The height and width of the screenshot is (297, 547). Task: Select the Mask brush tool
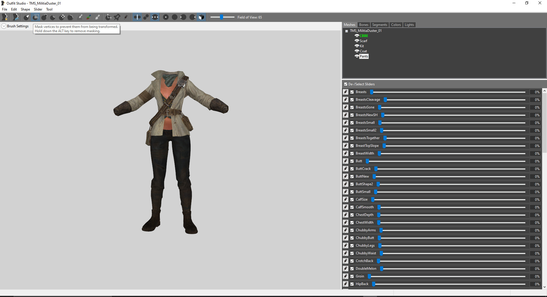[x=36, y=17]
